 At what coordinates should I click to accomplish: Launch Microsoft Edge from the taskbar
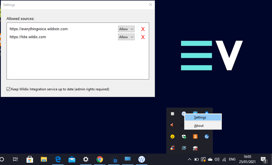(58, 159)
